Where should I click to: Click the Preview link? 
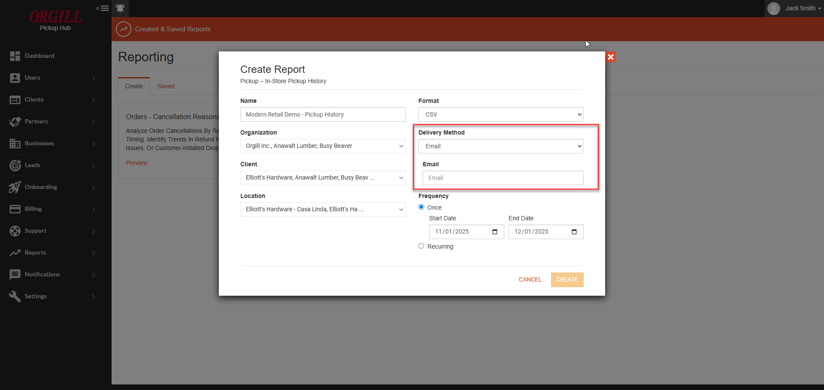(x=136, y=163)
